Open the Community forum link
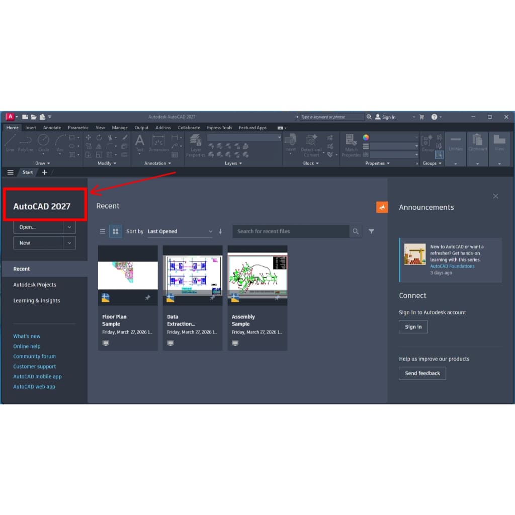The height and width of the screenshot is (515, 515). click(x=35, y=357)
